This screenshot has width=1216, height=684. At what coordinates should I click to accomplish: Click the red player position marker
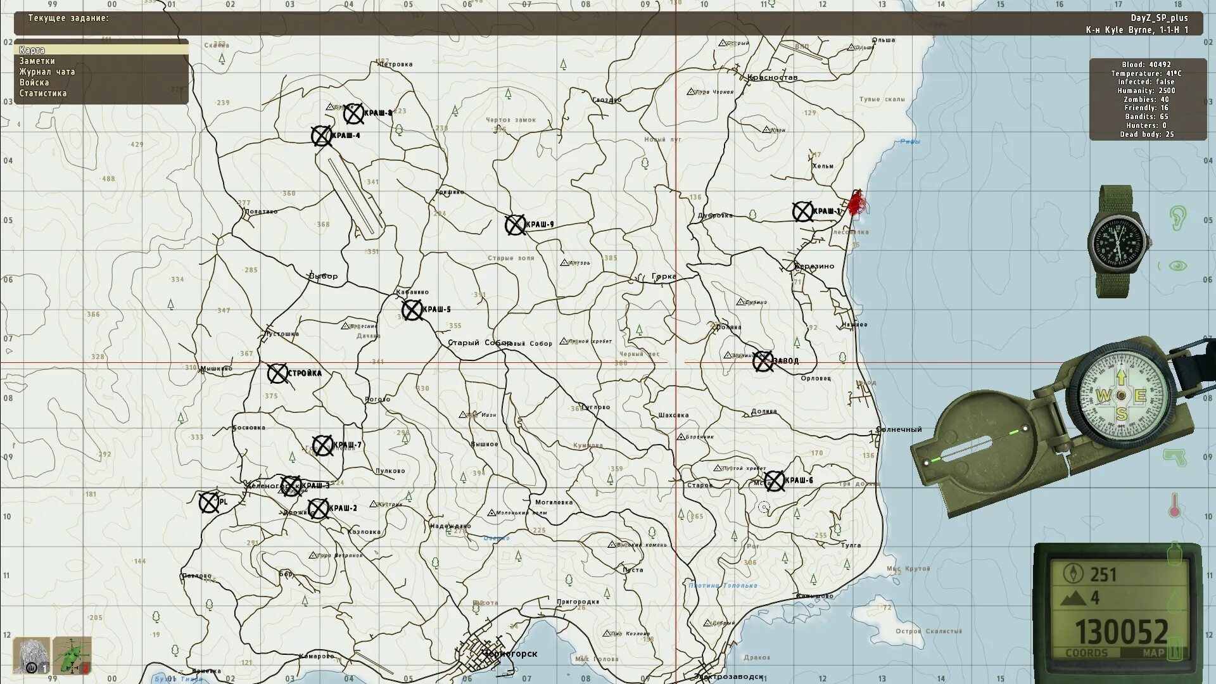856,204
